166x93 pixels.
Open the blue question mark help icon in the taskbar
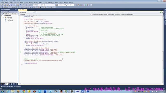pos(88,91)
